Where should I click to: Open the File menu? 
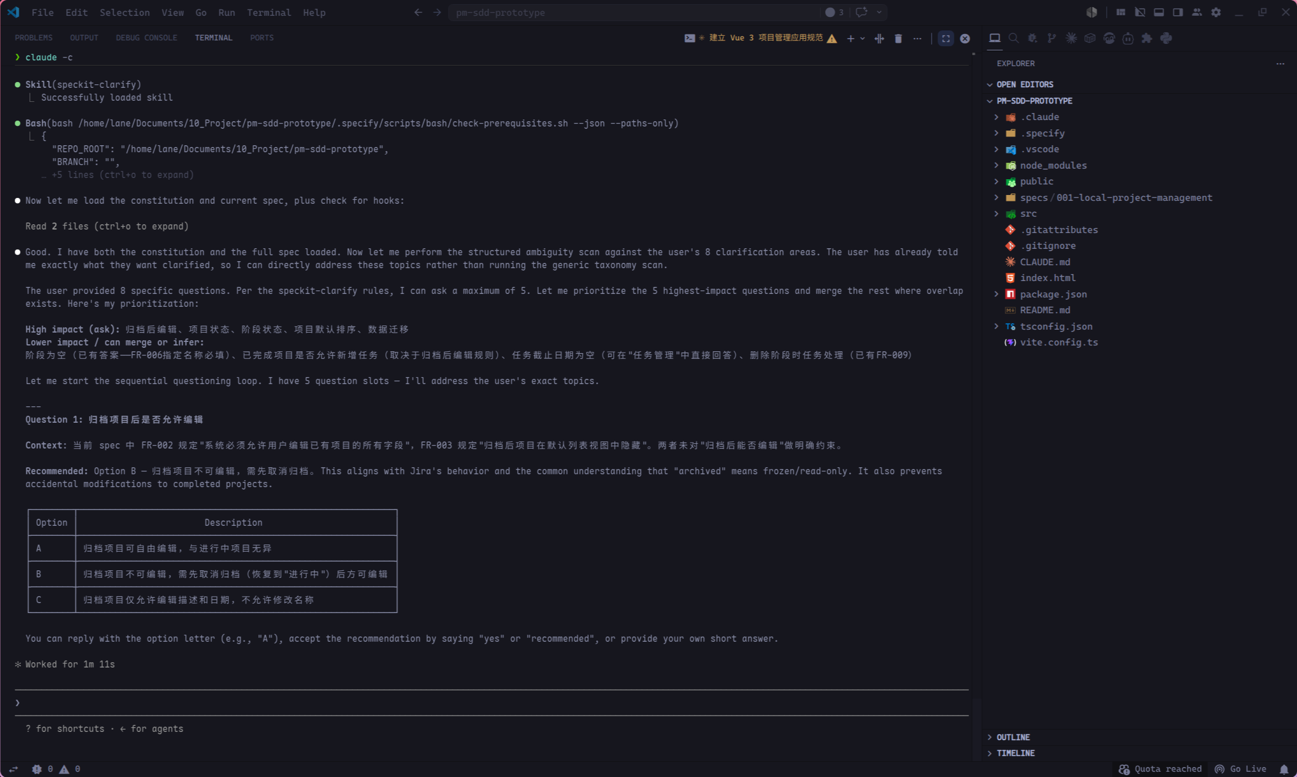pyautogui.click(x=42, y=12)
